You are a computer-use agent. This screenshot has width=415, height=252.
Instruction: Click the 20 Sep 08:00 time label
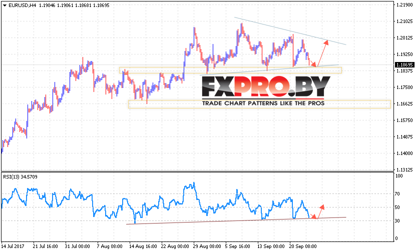[303, 246]
